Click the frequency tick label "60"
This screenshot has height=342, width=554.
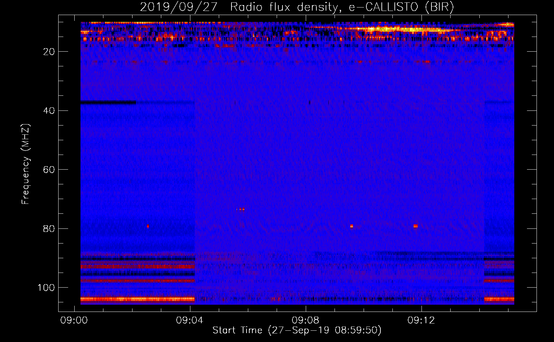pyautogui.click(x=49, y=170)
